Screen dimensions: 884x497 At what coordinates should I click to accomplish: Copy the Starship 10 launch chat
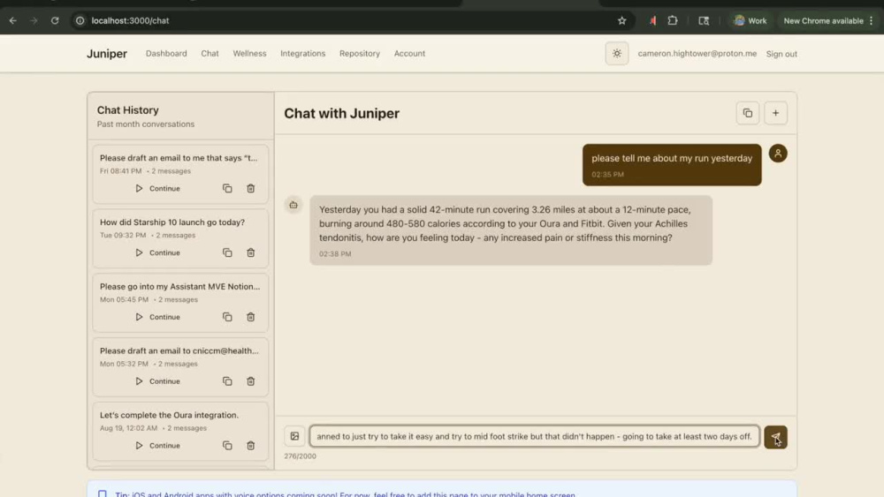227,252
